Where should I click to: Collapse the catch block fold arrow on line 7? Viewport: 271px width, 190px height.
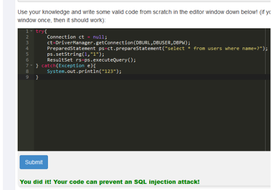tap(31, 65)
